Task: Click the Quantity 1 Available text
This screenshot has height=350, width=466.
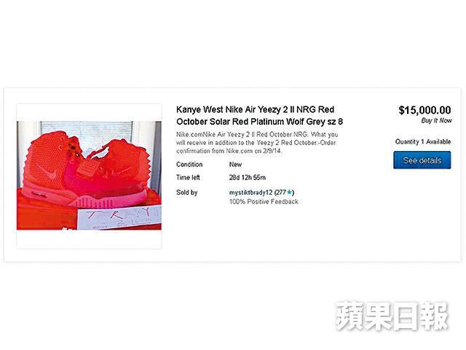Action: tap(423, 141)
